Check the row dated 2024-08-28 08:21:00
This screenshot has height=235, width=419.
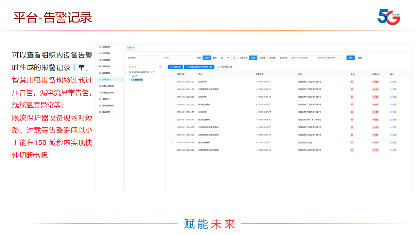pyautogui.click(x=171, y=82)
